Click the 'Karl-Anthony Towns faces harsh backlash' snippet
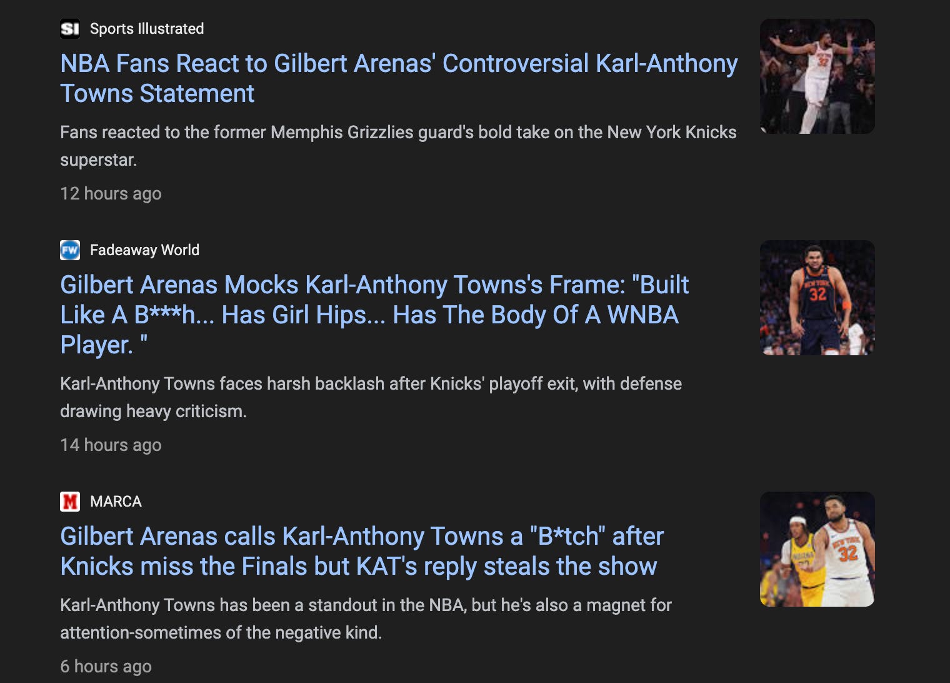The height and width of the screenshot is (683, 950). click(x=371, y=397)
